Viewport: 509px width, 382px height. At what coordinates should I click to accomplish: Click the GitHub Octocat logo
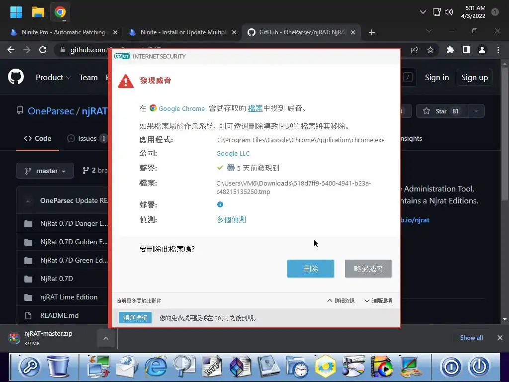click(x=16, y=77)
